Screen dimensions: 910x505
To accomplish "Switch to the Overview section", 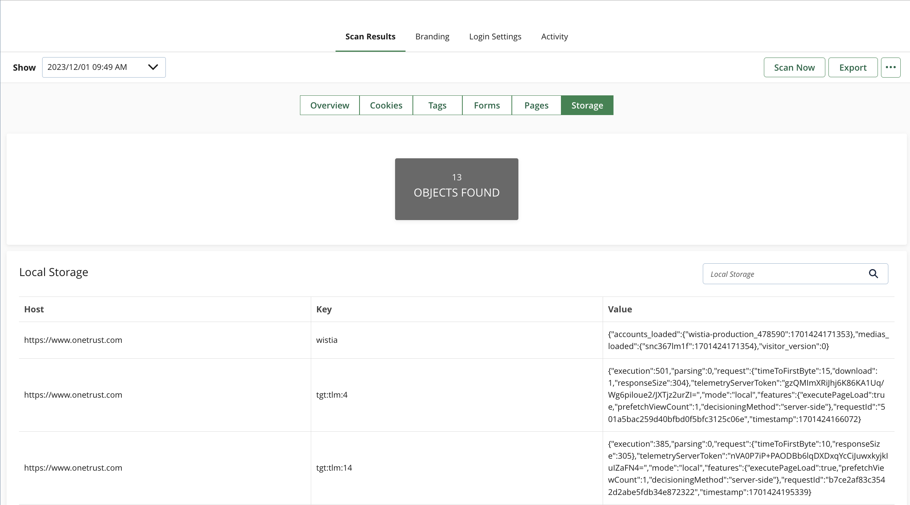I will 329,105.
